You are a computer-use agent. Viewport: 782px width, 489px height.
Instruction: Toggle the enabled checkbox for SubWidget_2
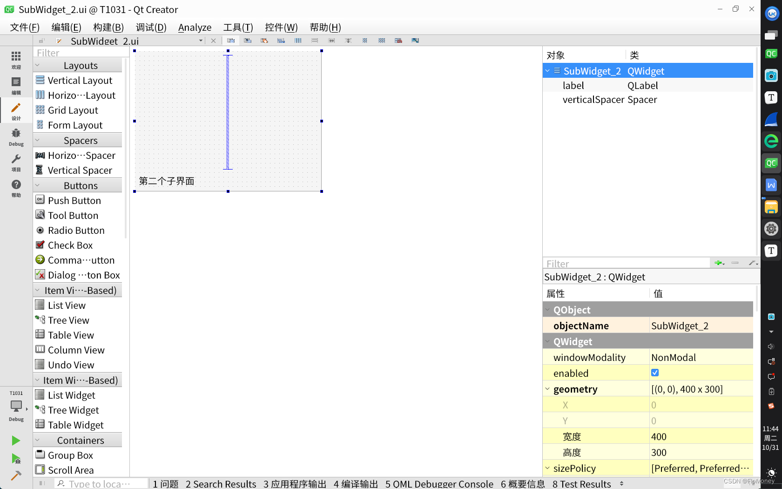point(655,373)
